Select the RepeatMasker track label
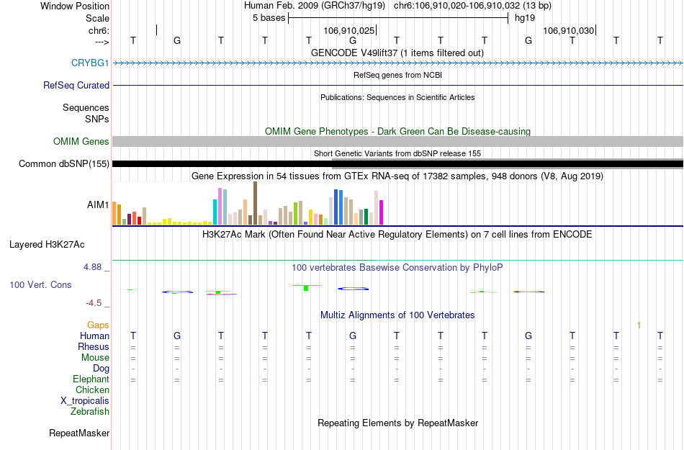Viewport: 684px width, 450px height. click(79, 433)
